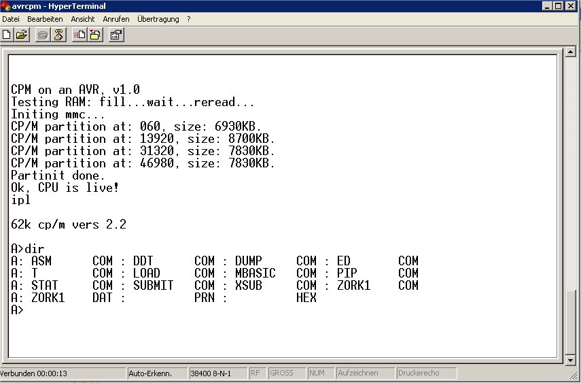The image size is (581, 383).
Task: Open the Properties toolbar icon
Action: pos(116,35)
